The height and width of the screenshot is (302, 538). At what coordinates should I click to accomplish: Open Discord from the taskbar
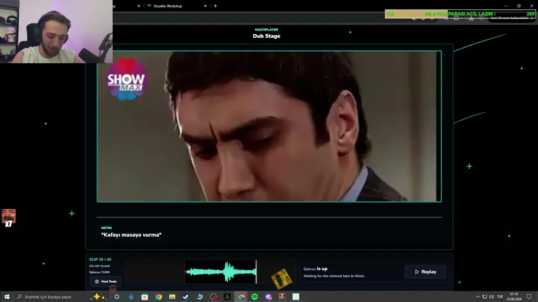pos(269,297)
